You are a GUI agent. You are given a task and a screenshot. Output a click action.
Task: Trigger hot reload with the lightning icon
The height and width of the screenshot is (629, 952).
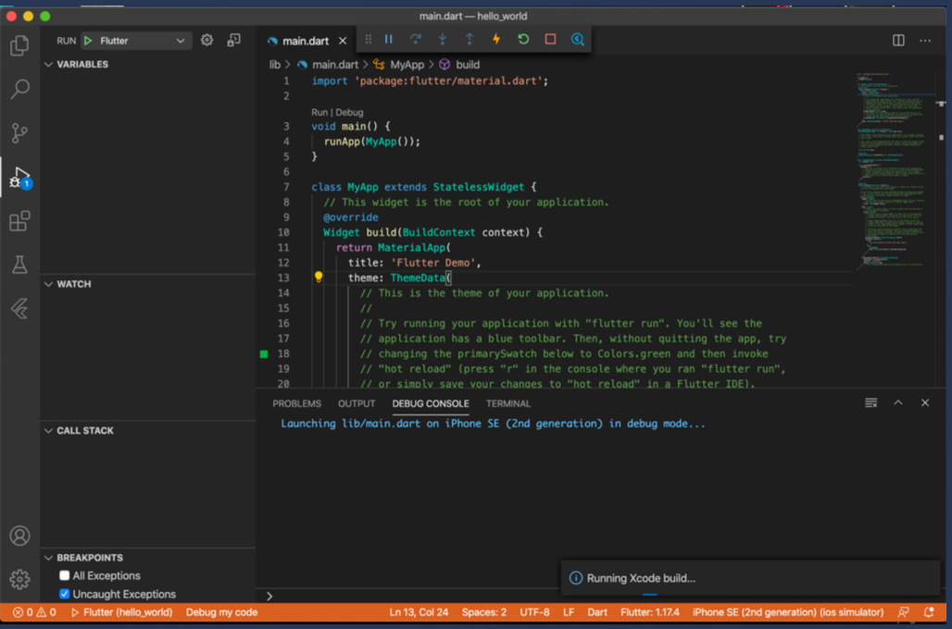click(x=495, y=39)
